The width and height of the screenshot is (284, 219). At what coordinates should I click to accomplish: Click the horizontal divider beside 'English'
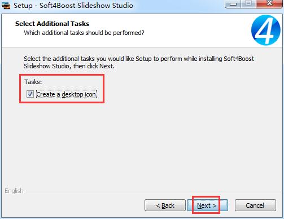(154, 191)
